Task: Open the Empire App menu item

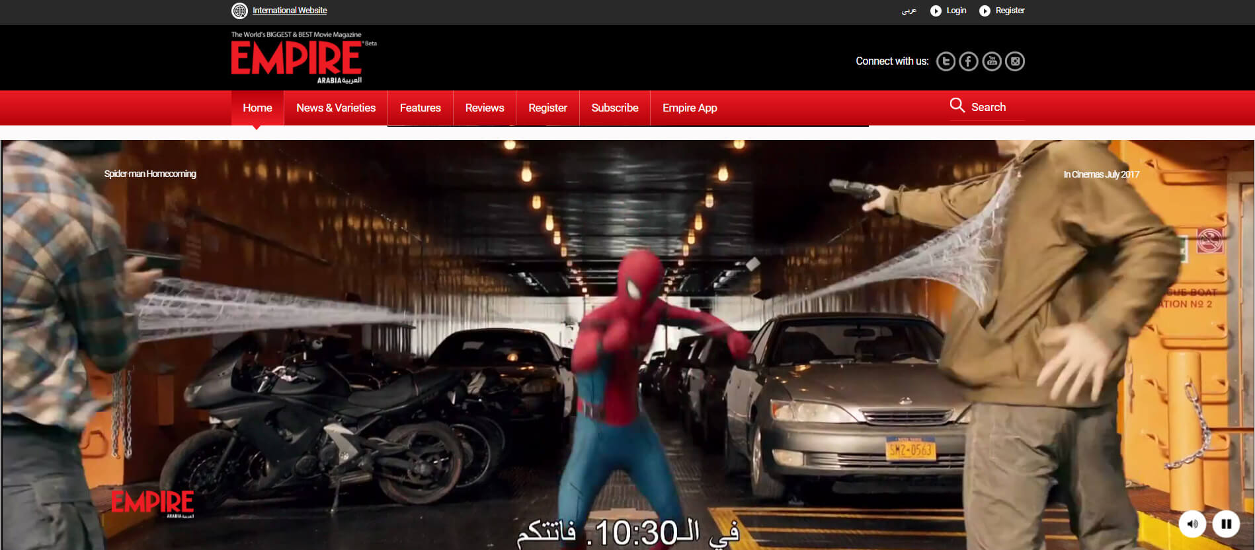Action: (x=690, y=108)
